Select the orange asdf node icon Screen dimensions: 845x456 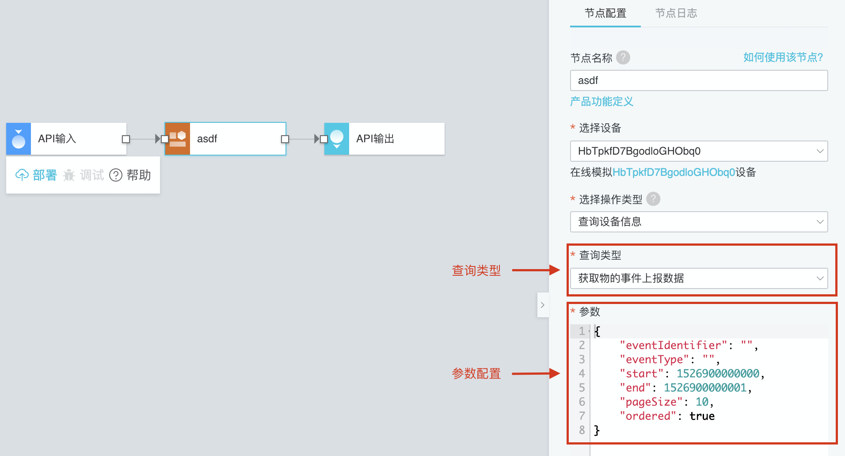point(178,139)
